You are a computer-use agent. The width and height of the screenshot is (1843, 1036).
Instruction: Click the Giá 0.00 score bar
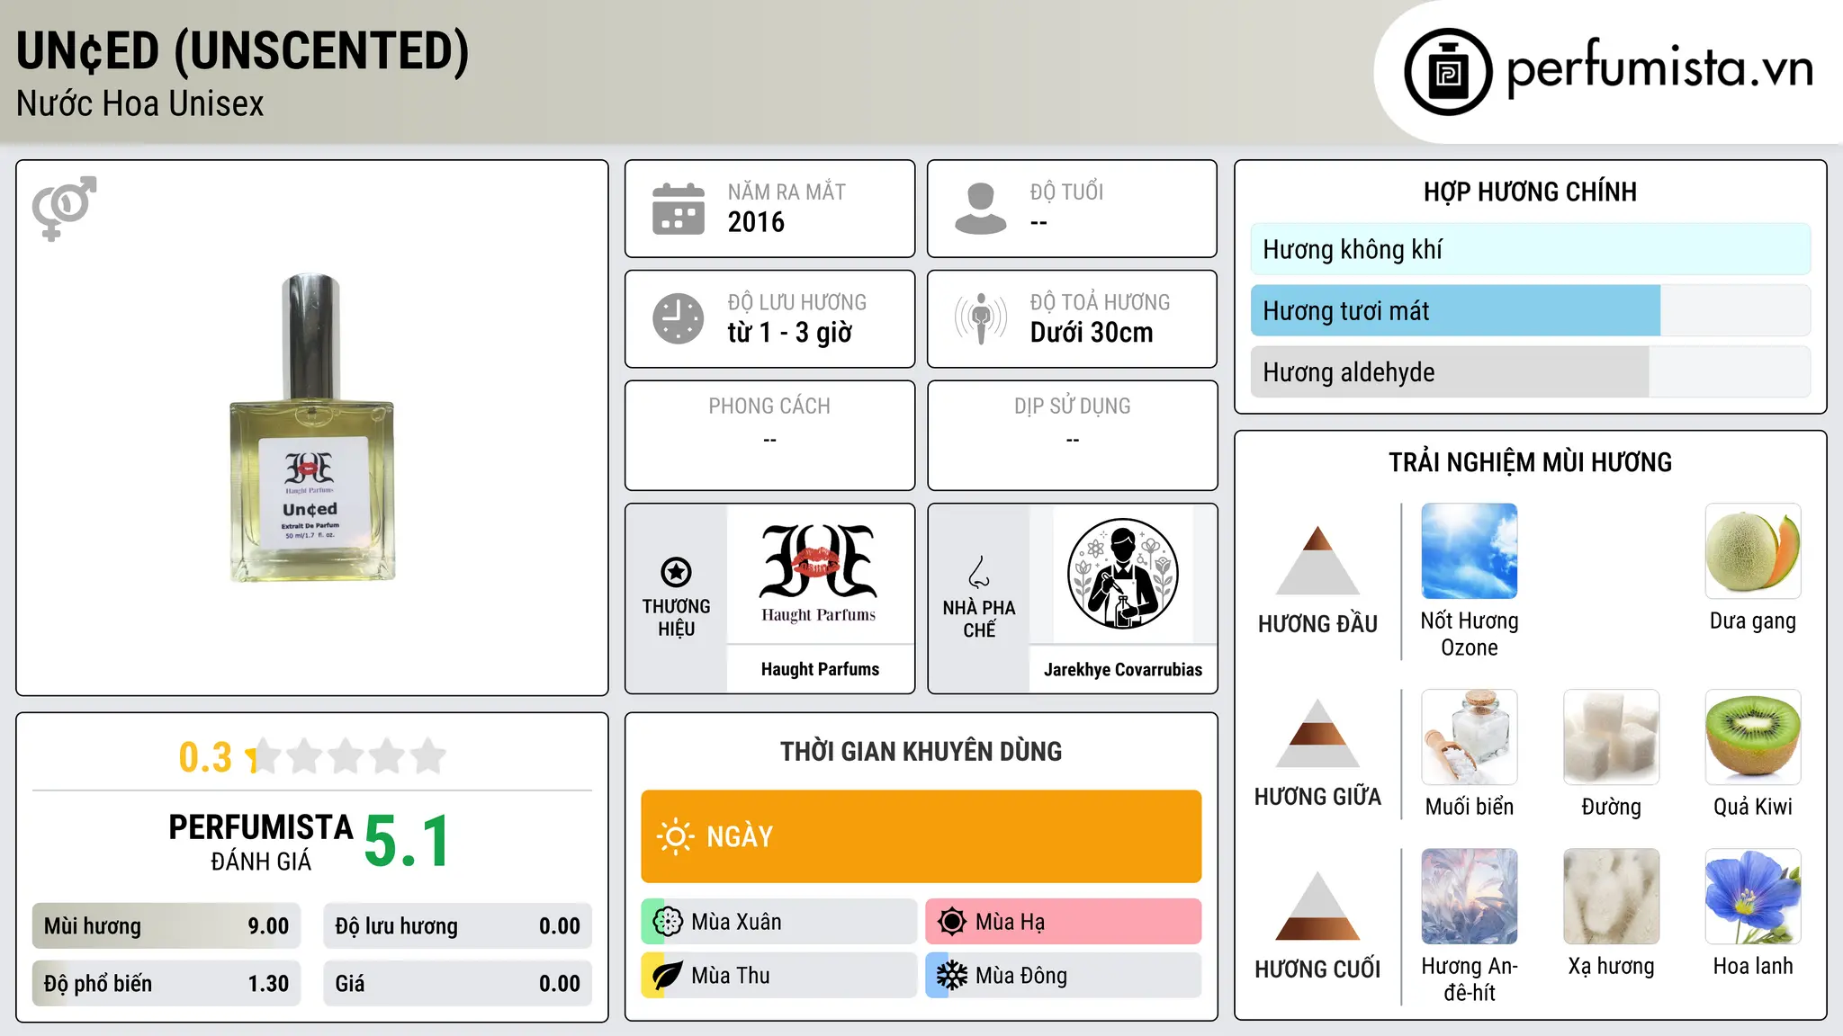coord(457,984)
